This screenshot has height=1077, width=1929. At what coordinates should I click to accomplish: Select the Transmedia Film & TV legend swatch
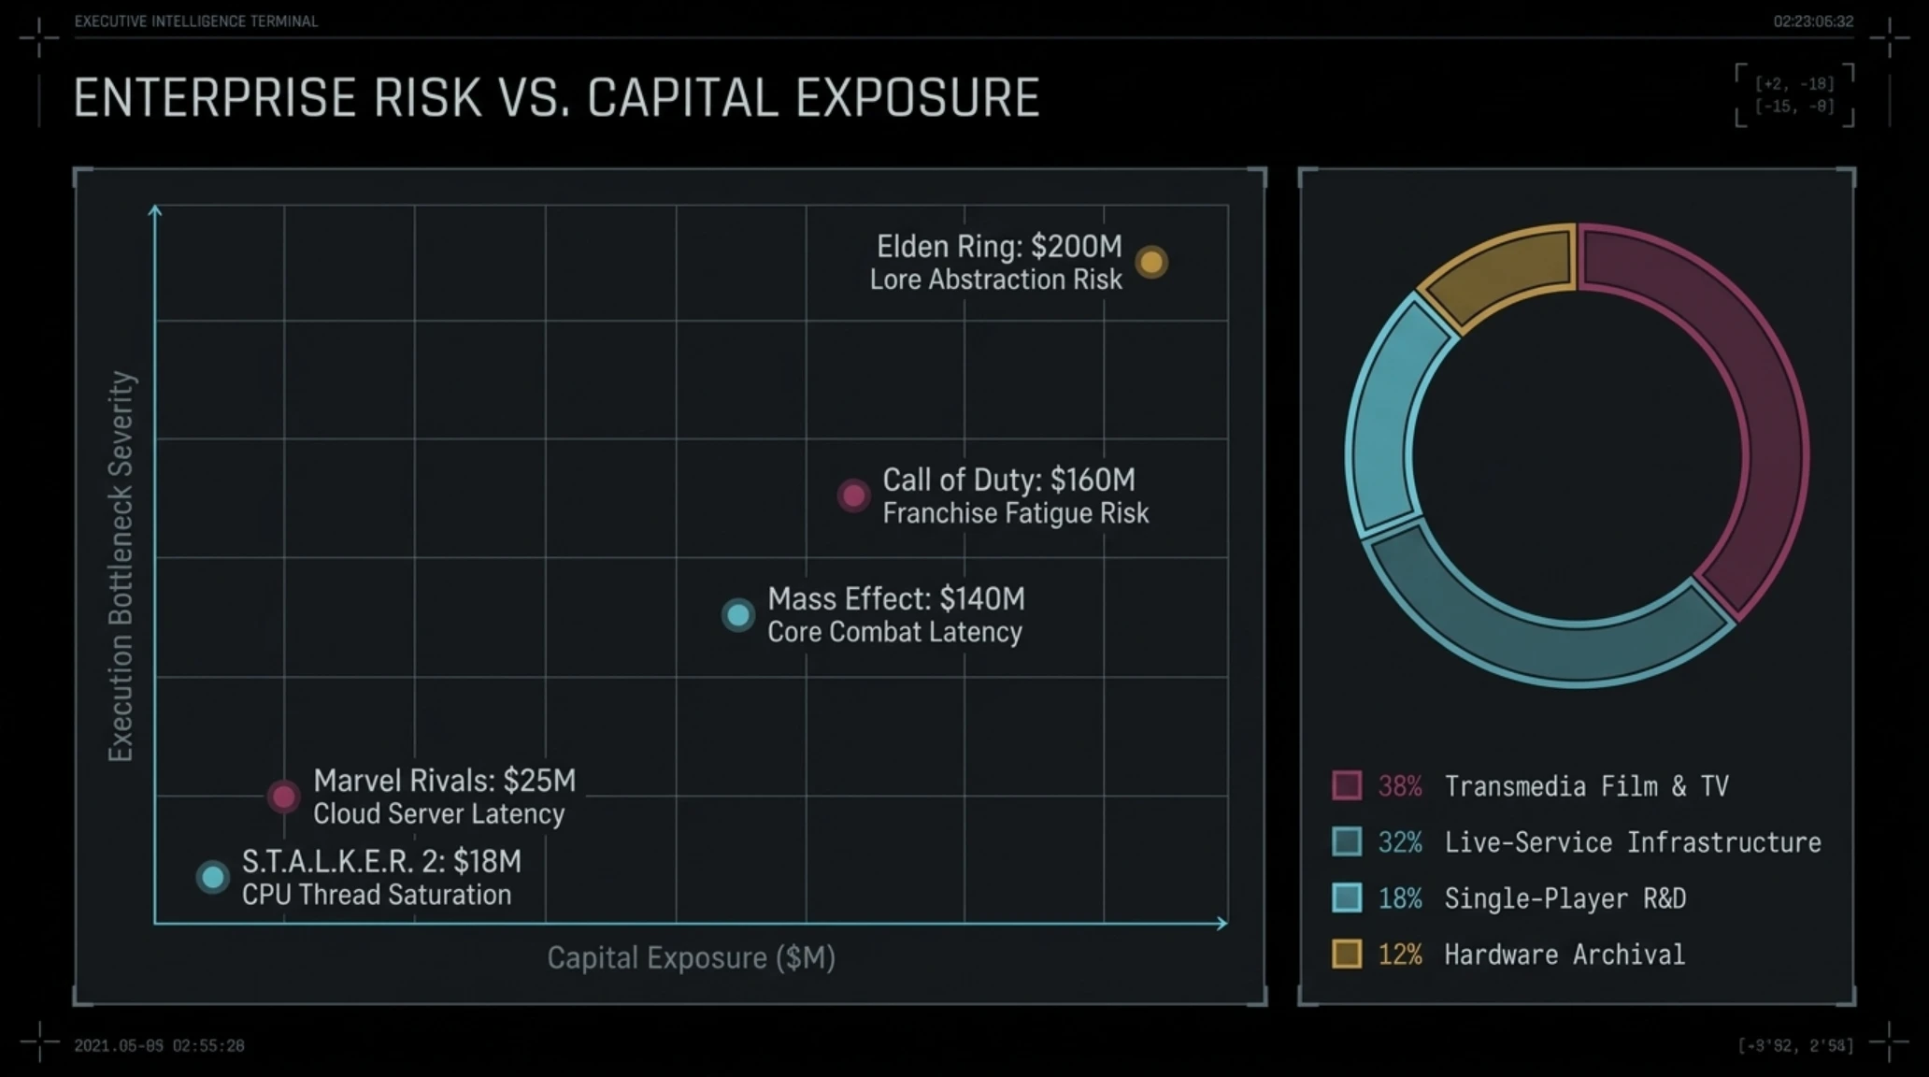[x=1347, y=785]
